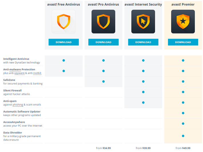
Task: Select the avast! Internet Security heading
Action: 143,4
